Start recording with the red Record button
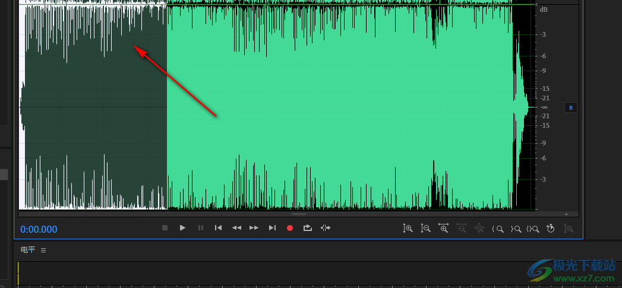The height and width of the screenshot is (288, 622). tap(290, 228)
